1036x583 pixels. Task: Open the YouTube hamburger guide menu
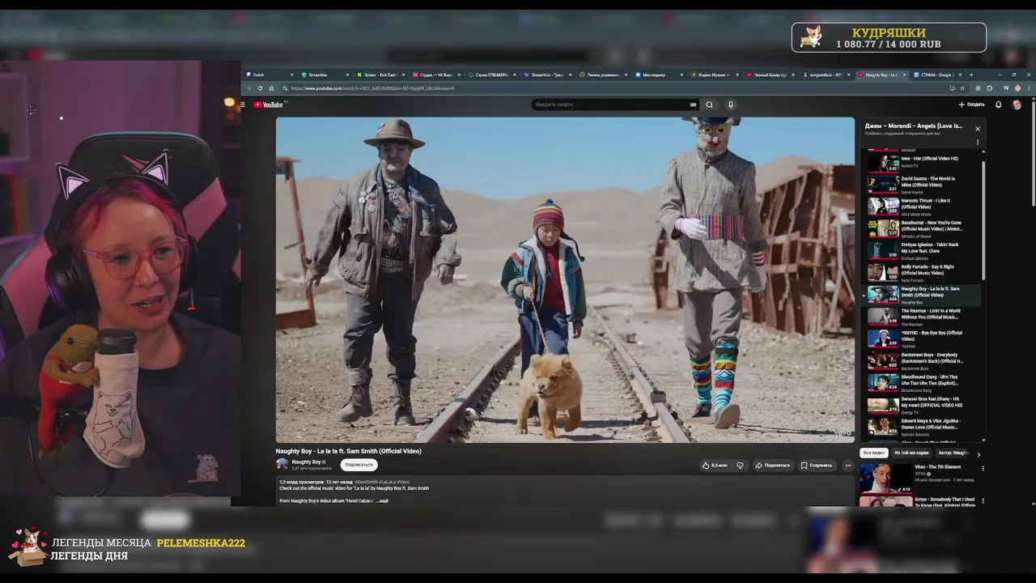[242, 104]
